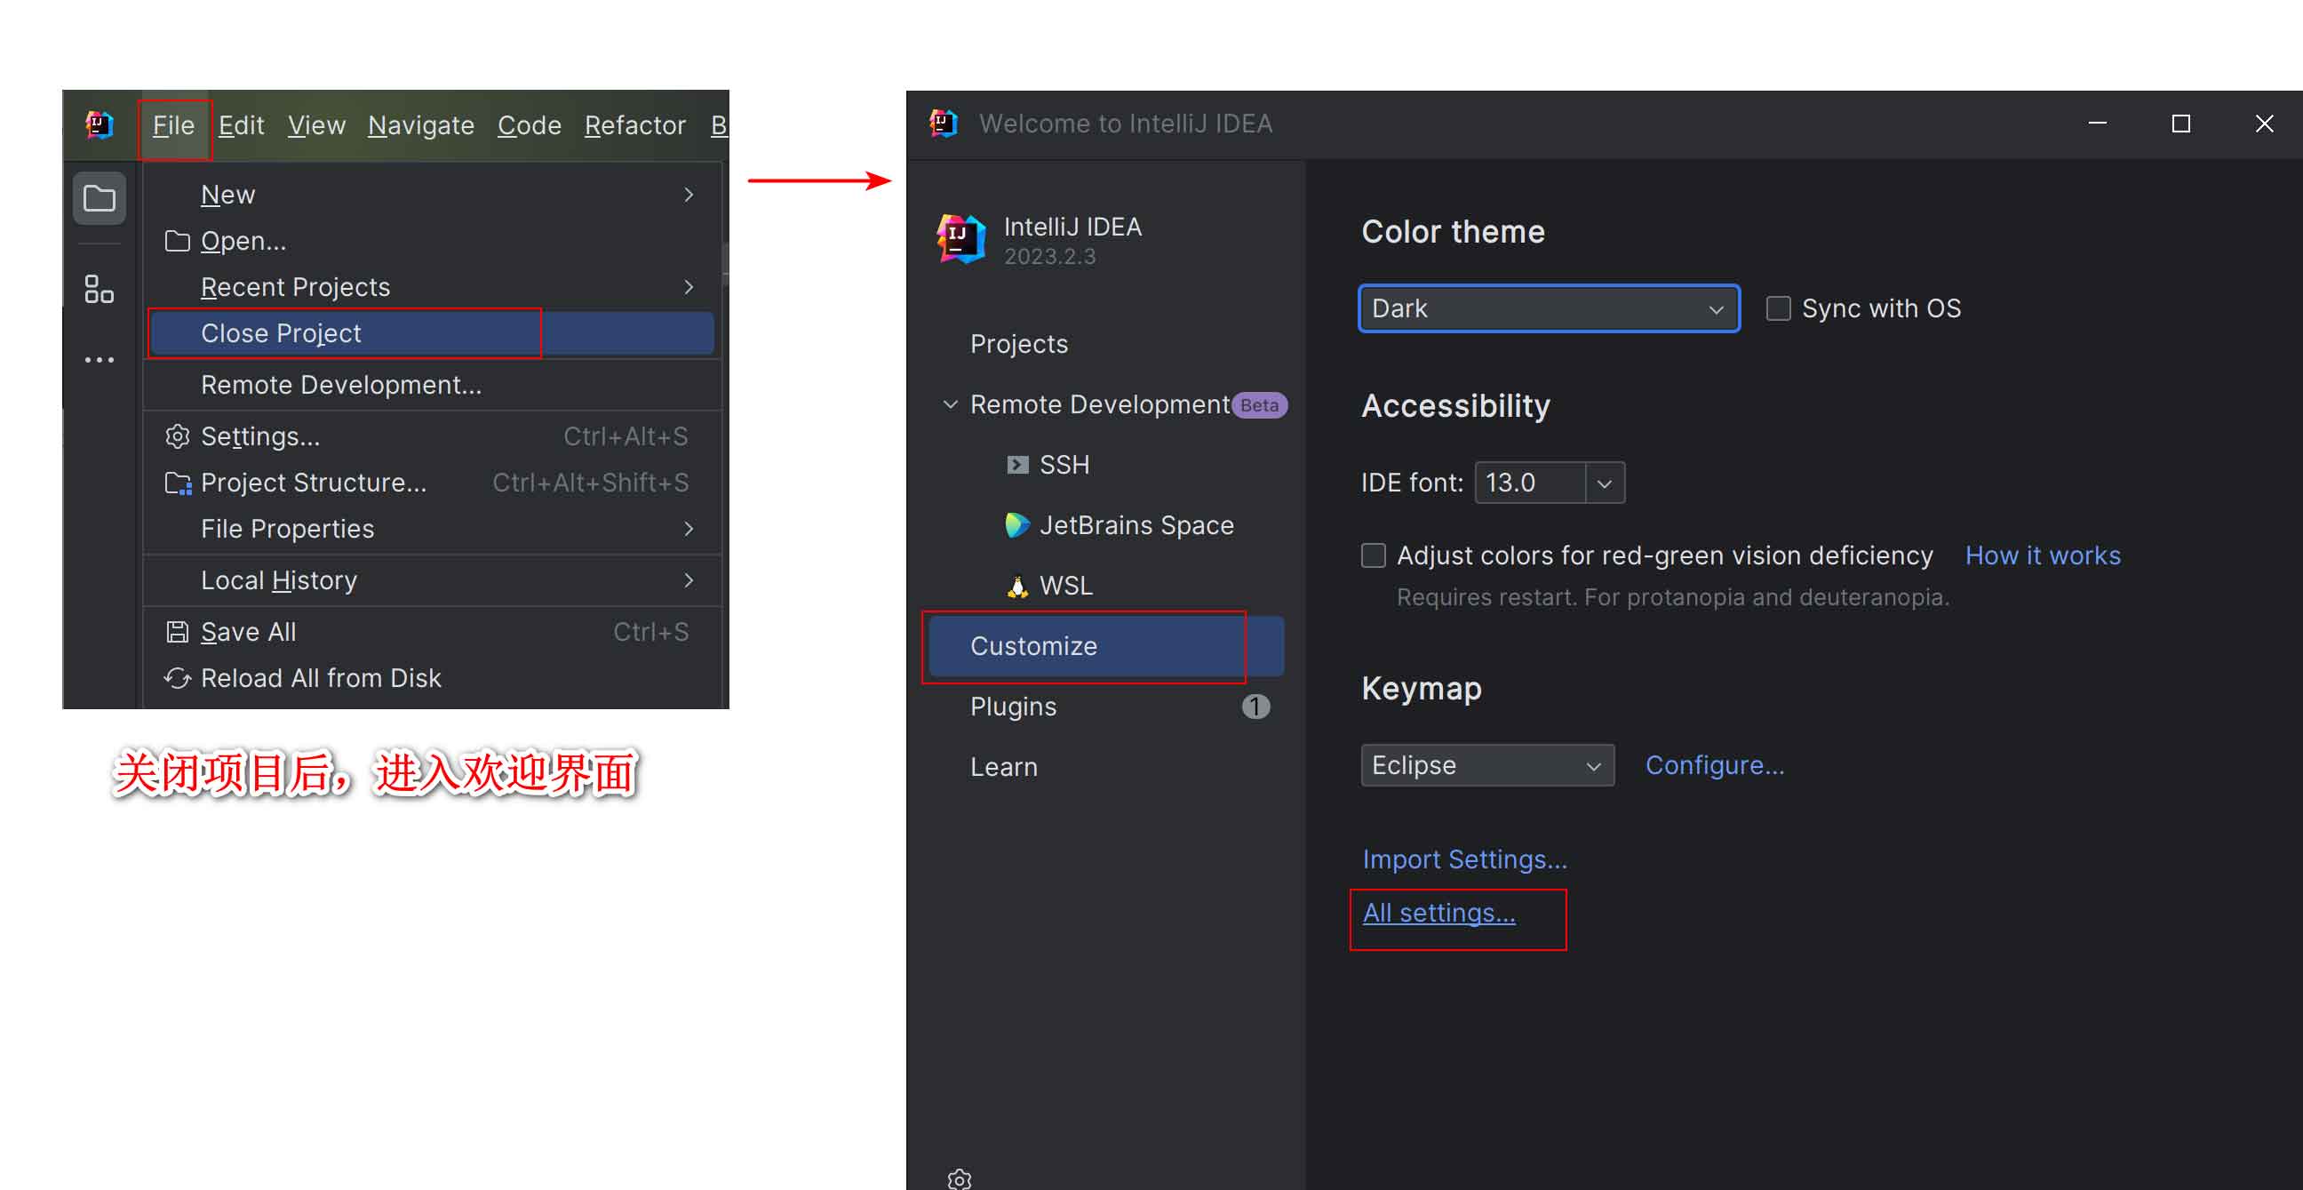Open the Code menu
The height and width of the screenshot is (1190, 2303).
530,125
